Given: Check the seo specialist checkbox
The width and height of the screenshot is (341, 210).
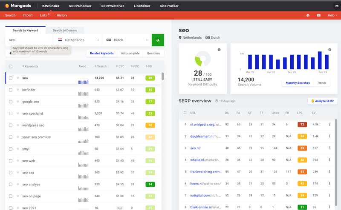Looking at the screenshot, I should (x=11, y=113).
